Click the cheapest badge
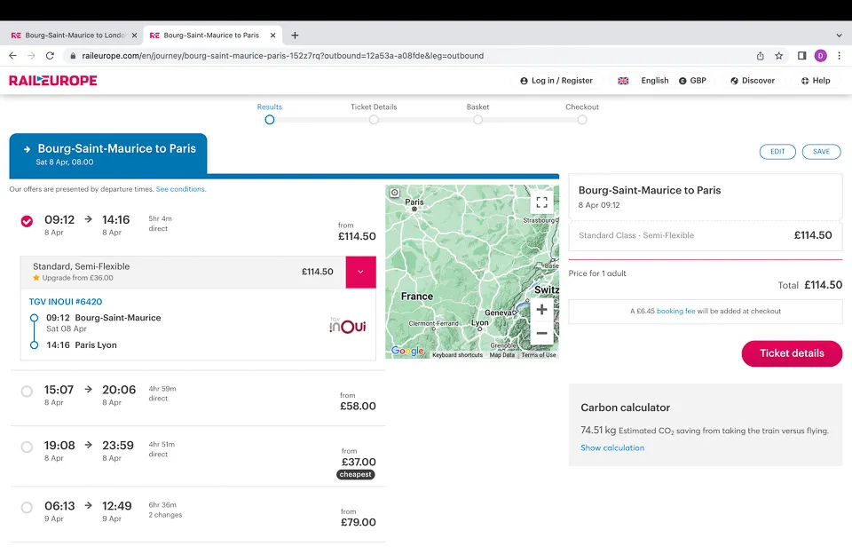The image size is (852, 554). click(355, 475)
